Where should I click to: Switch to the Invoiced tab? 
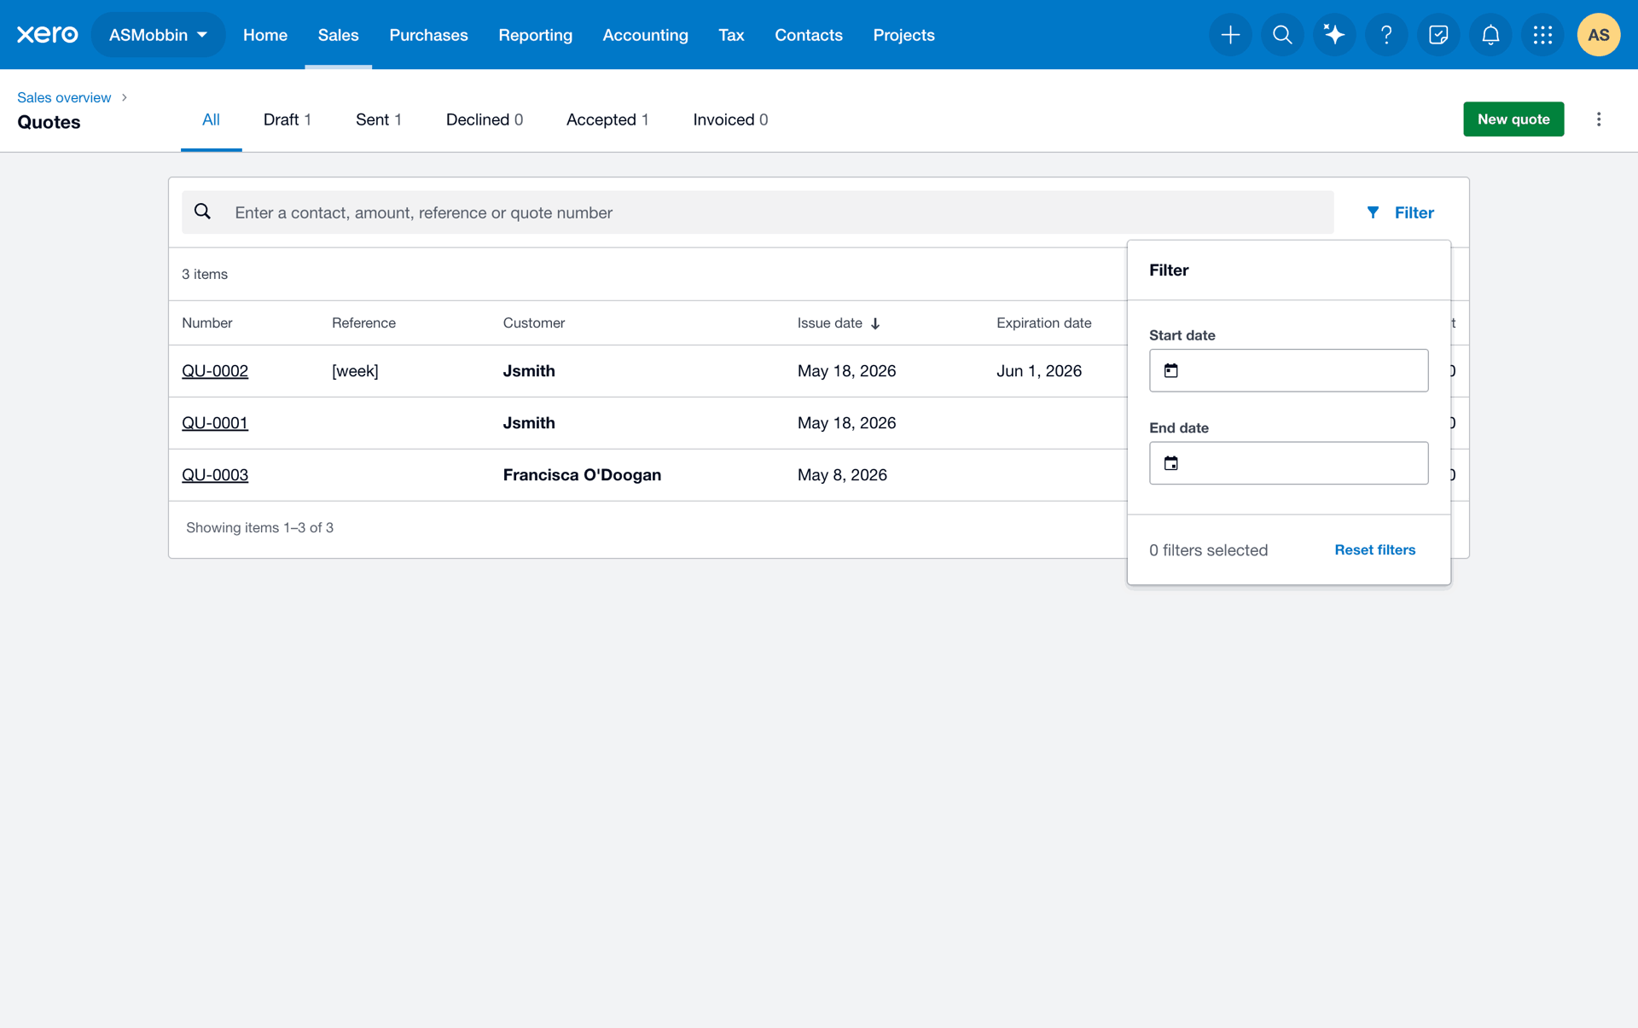coord(730,119)
